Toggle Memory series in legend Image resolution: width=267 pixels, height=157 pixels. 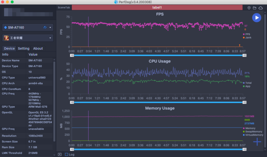(x=249, y=128)
